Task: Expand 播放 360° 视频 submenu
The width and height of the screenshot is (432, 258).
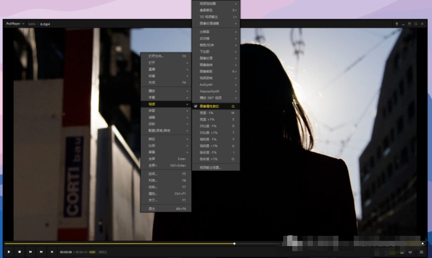Action: click(x=216, y=98)
